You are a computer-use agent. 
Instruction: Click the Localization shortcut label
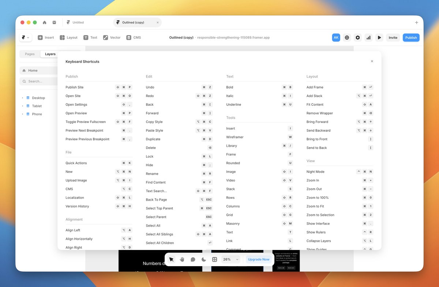pyautogui.click(x=75, y=198)
